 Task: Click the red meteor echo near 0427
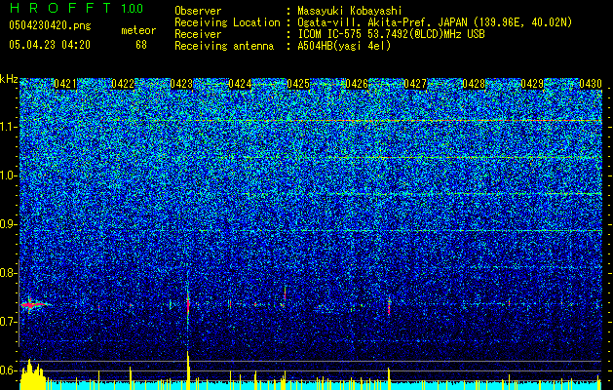pyautogui.click(x=389, y=305)
